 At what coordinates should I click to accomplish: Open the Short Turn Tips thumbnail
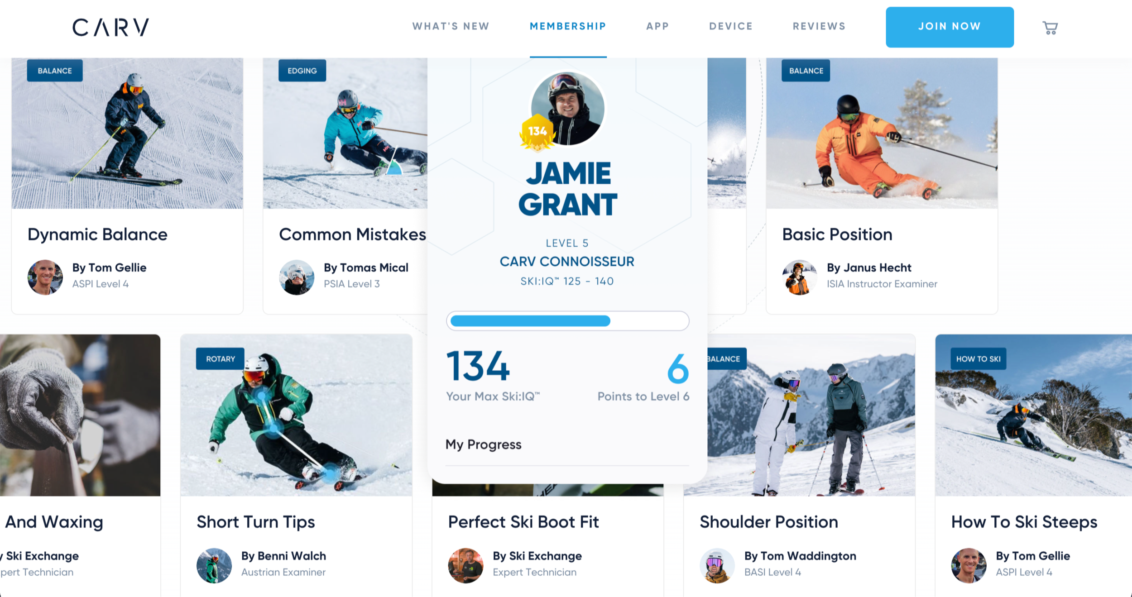tap(296, 415)
